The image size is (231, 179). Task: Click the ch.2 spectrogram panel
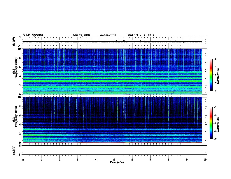tap(113, 120)
